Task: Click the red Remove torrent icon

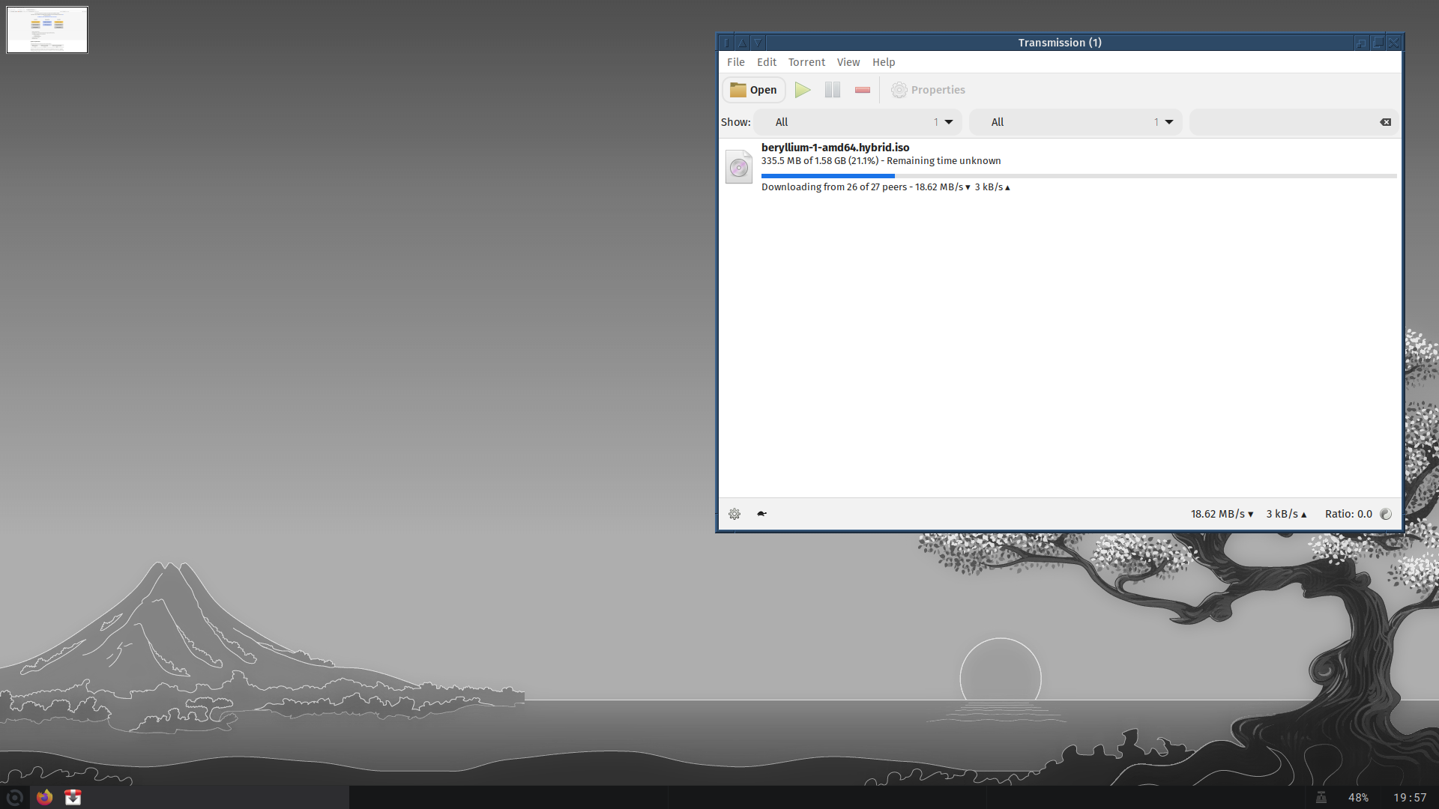Action: pos(862,90)
